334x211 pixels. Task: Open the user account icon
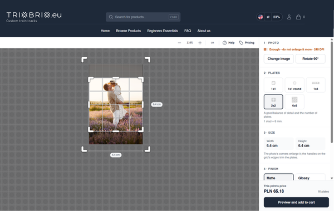pyautogui.click(x=289, y=17)
